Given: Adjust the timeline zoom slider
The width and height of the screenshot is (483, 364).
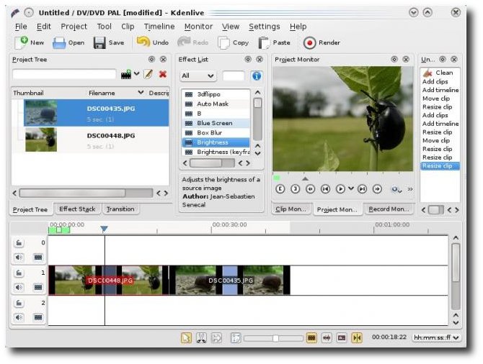Looking at the screenshot, I should tap(274, 338).
